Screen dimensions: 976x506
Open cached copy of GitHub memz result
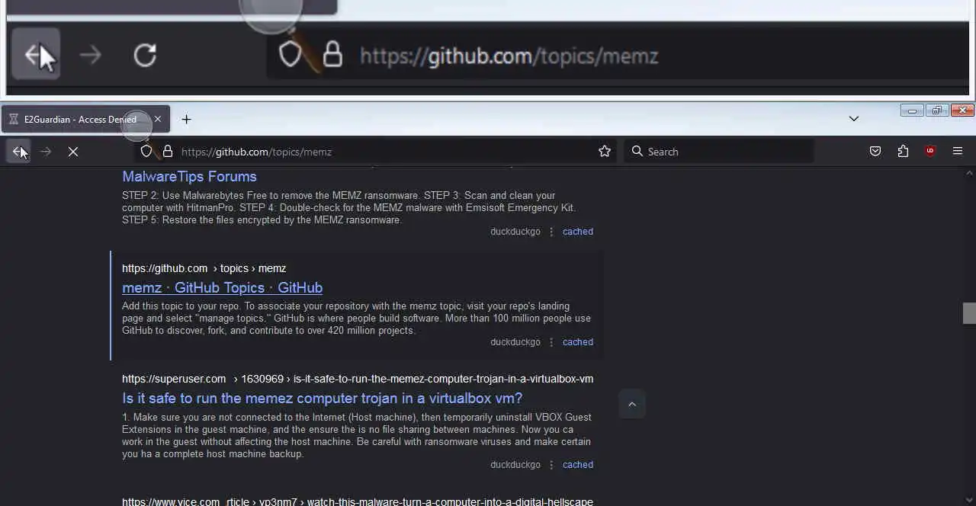click(x=577, y=342)
